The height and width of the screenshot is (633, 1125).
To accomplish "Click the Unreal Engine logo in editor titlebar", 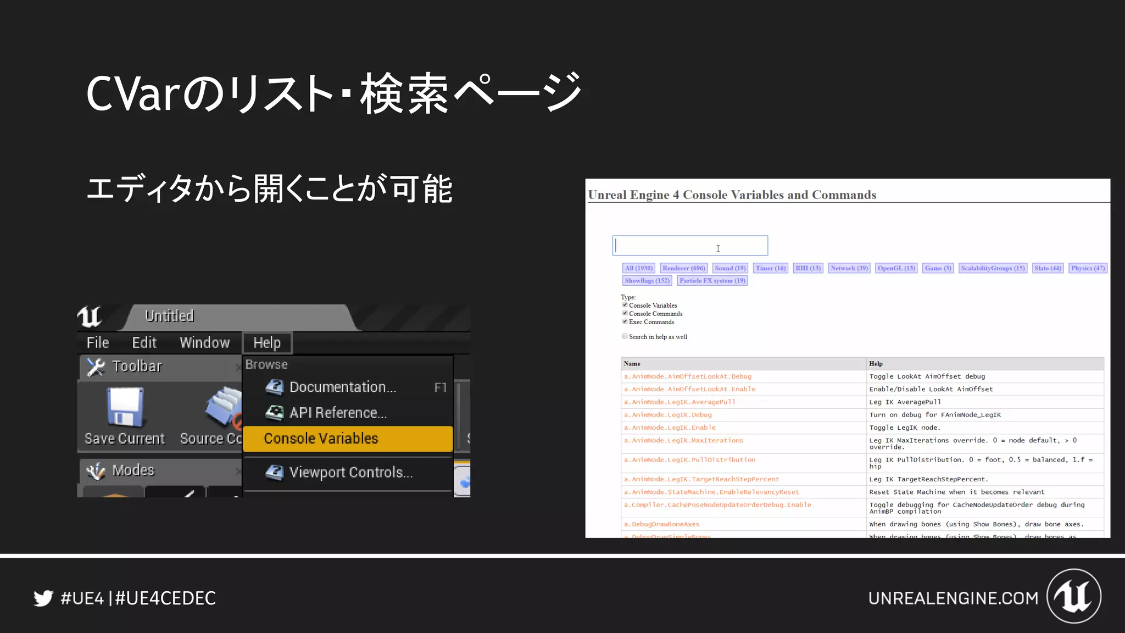I will click(89, 316).
